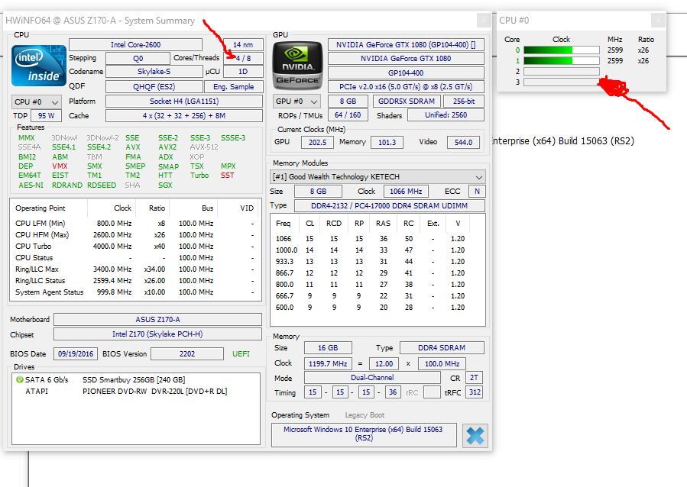
Task: Click the memory module Size 8 GB field
Action: pos(318,191)
